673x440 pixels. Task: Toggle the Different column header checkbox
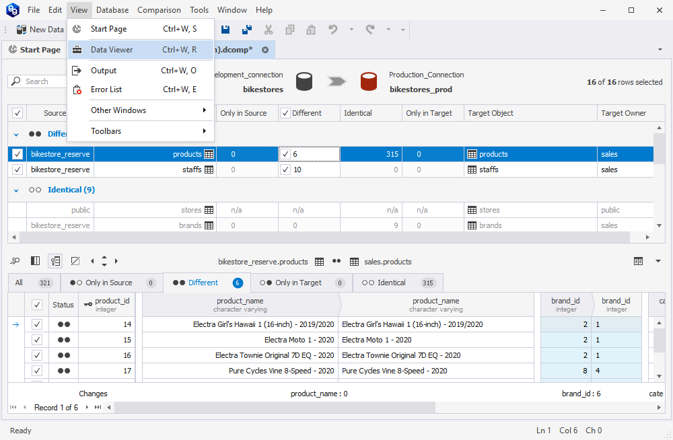click(285, 113)
